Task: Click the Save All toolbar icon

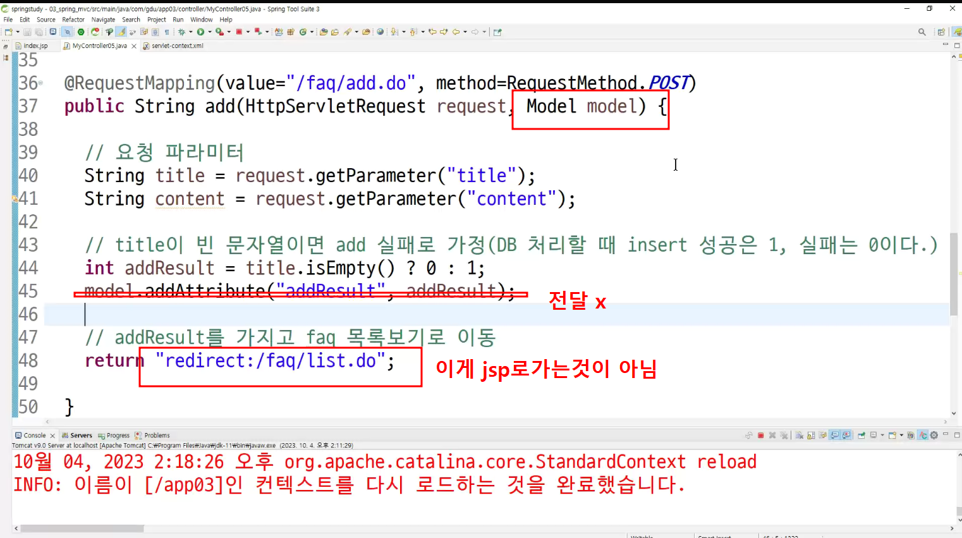Action: (x=39, y=32)
